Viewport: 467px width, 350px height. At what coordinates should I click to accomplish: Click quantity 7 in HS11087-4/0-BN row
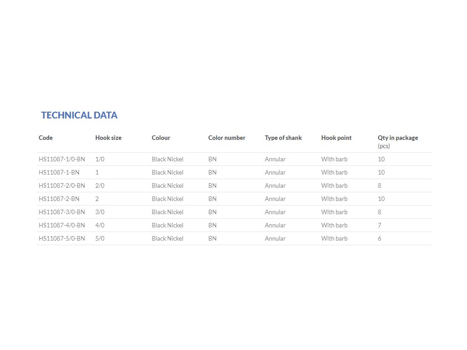379,225
